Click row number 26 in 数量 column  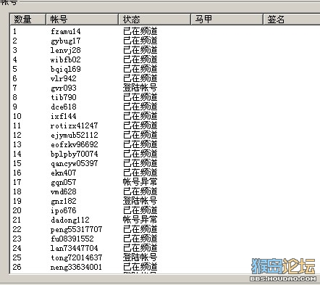[17, 267]
